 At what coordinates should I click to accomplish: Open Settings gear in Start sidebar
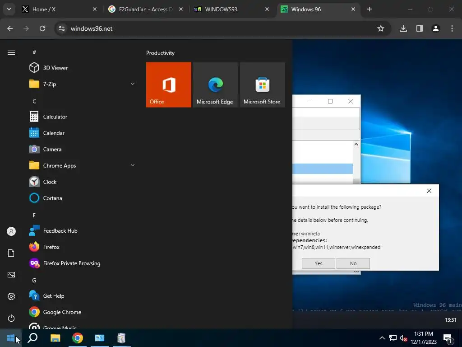11,296
